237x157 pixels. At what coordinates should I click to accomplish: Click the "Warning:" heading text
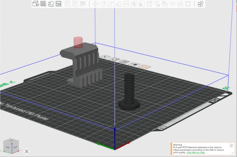tap(178, 145)
